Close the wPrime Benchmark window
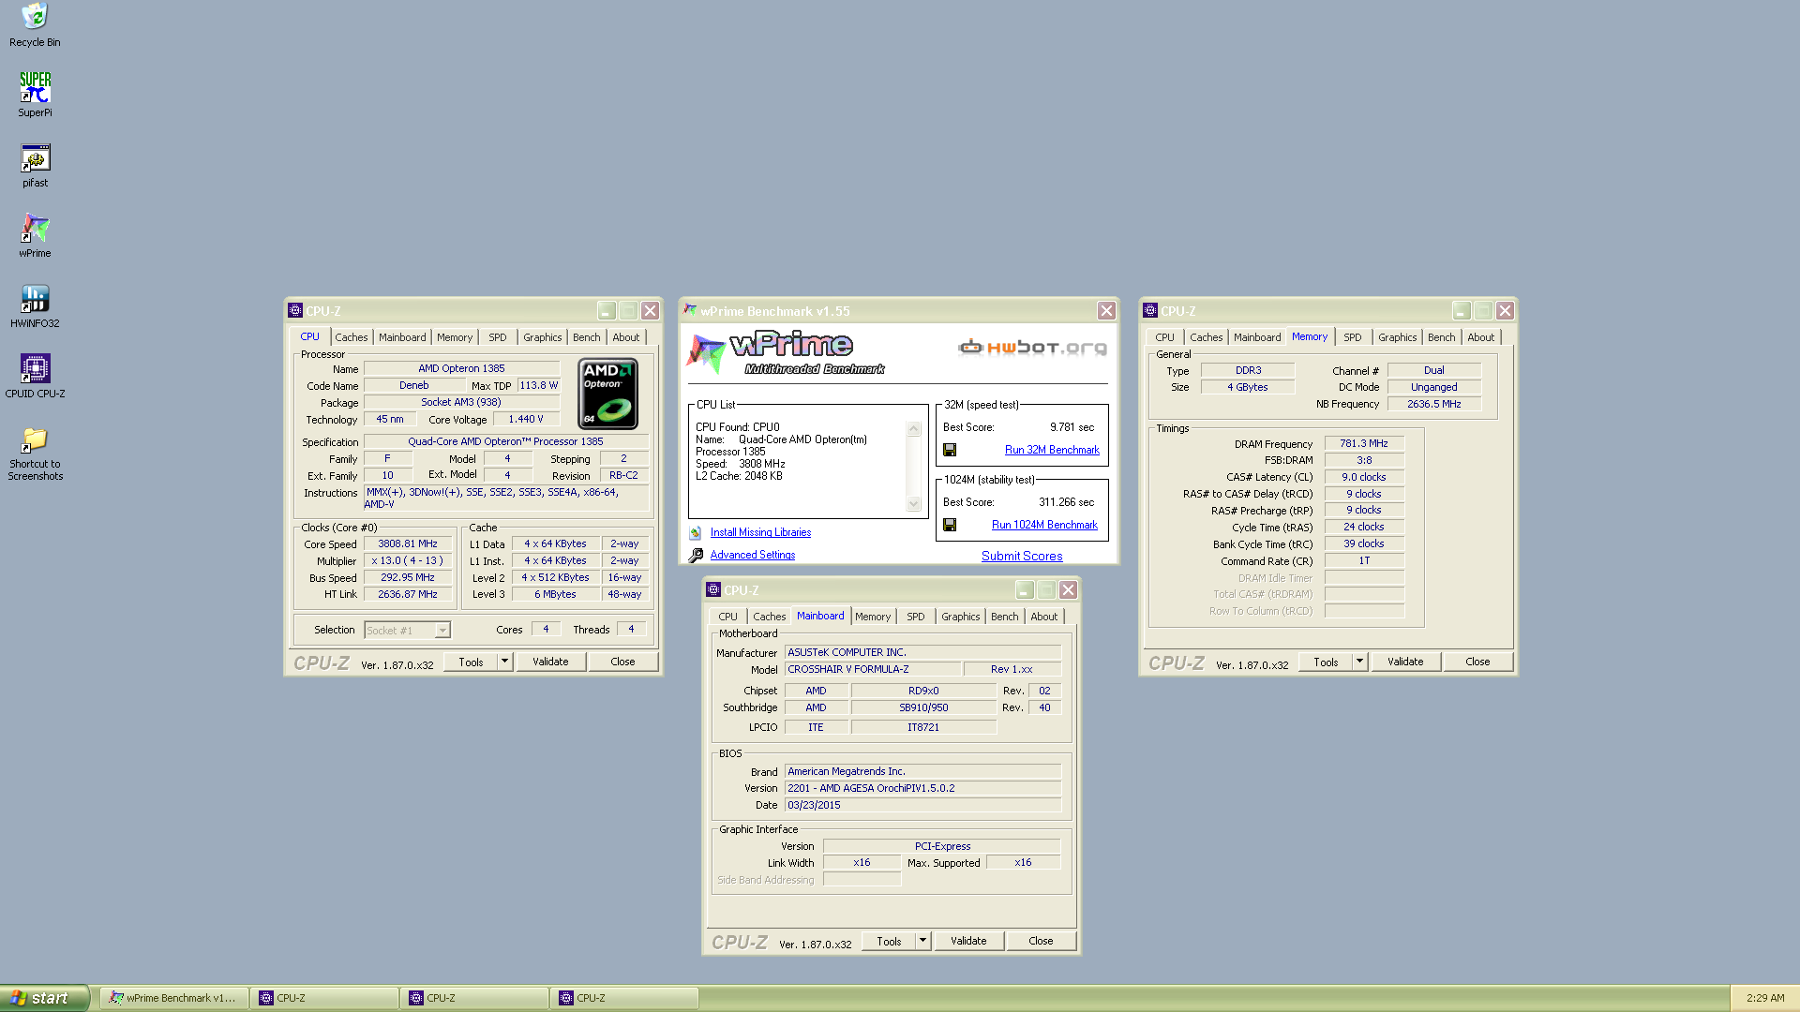1800x1012 pixels. (1106, 311)
